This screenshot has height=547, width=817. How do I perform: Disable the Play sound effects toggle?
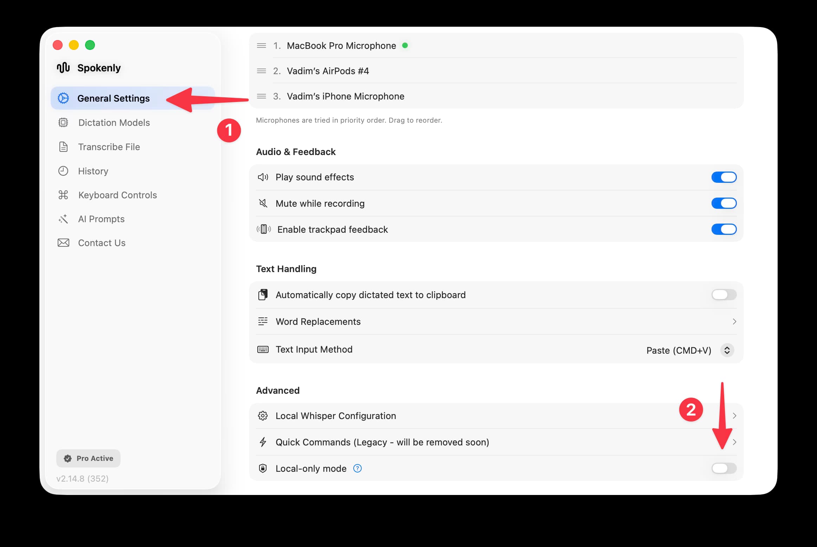[x=723, y=177]
